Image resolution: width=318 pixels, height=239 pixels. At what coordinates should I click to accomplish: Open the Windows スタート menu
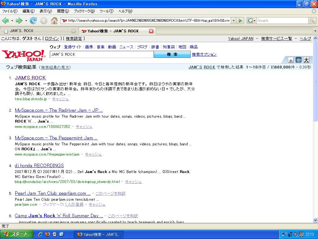(x=16, y=234)
